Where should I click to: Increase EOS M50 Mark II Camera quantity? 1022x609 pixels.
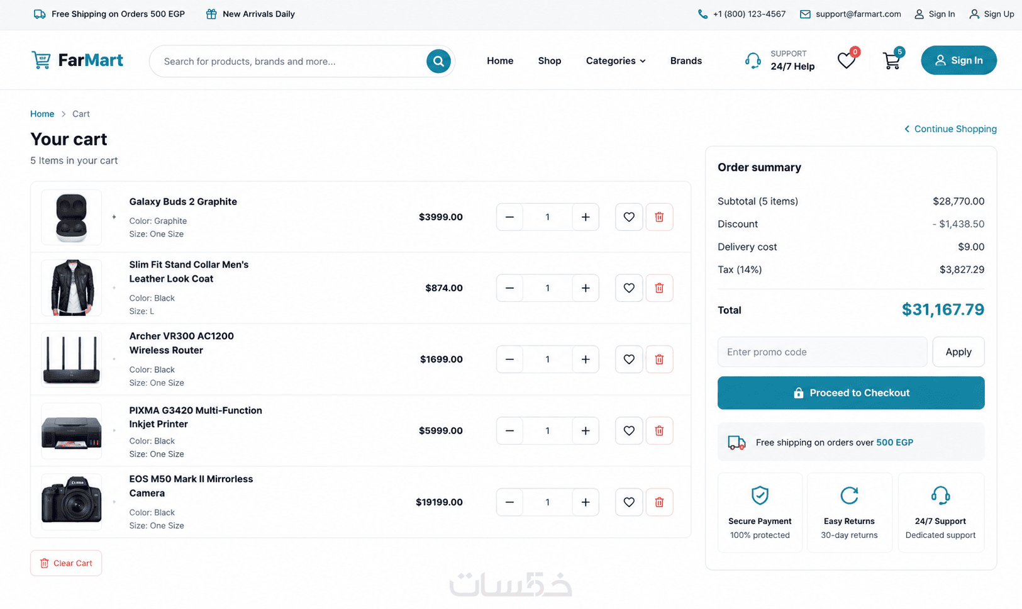pyautogui.click(x=586, y=502)
